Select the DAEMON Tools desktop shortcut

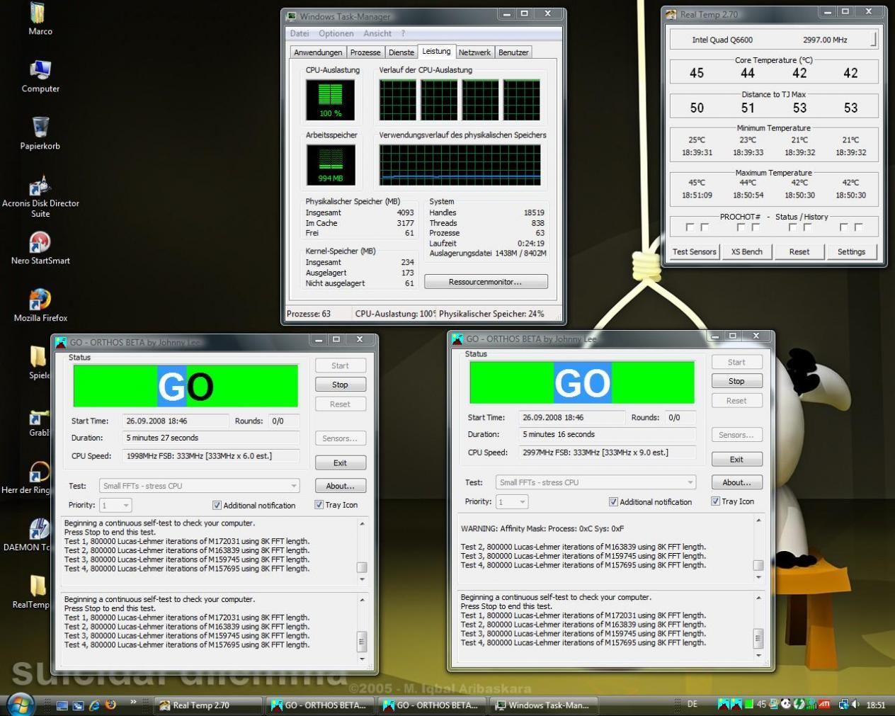(28, 535)
